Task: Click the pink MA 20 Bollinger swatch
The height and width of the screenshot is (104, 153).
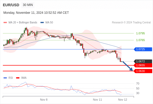Action: [5, 23]
